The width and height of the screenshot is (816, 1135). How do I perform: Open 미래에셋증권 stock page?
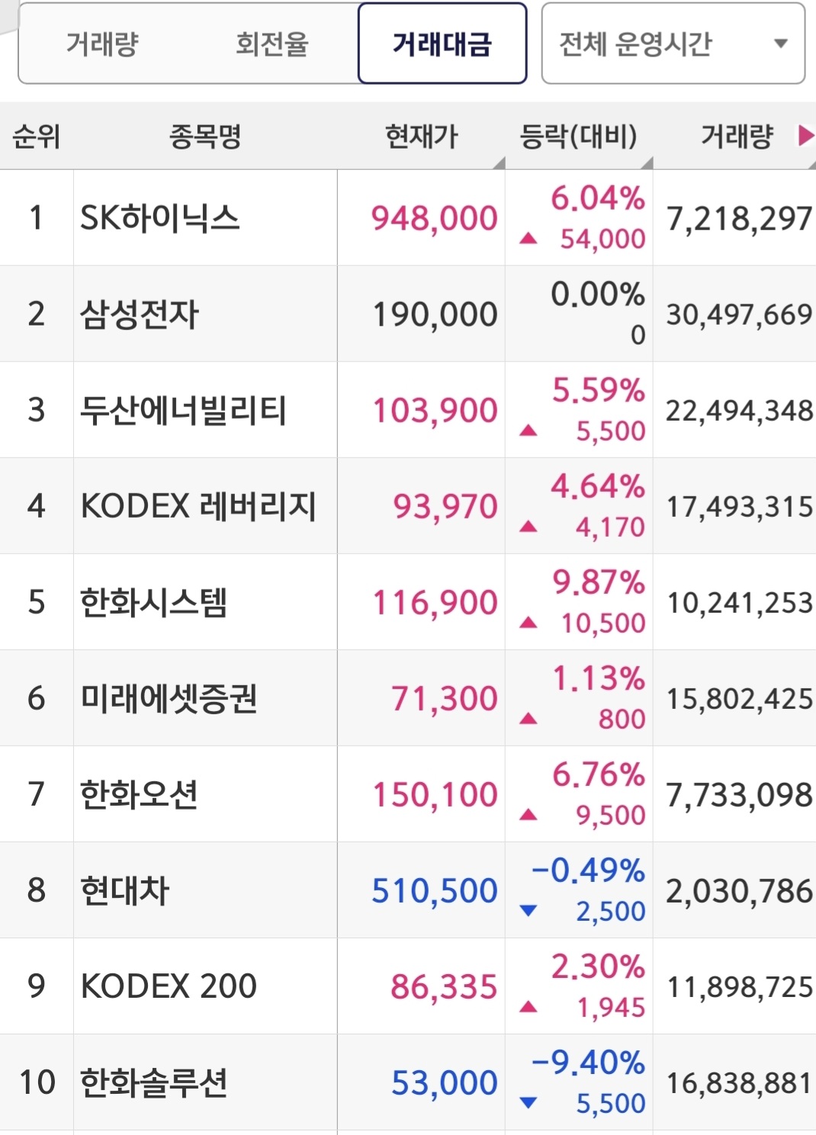(169, 698)
